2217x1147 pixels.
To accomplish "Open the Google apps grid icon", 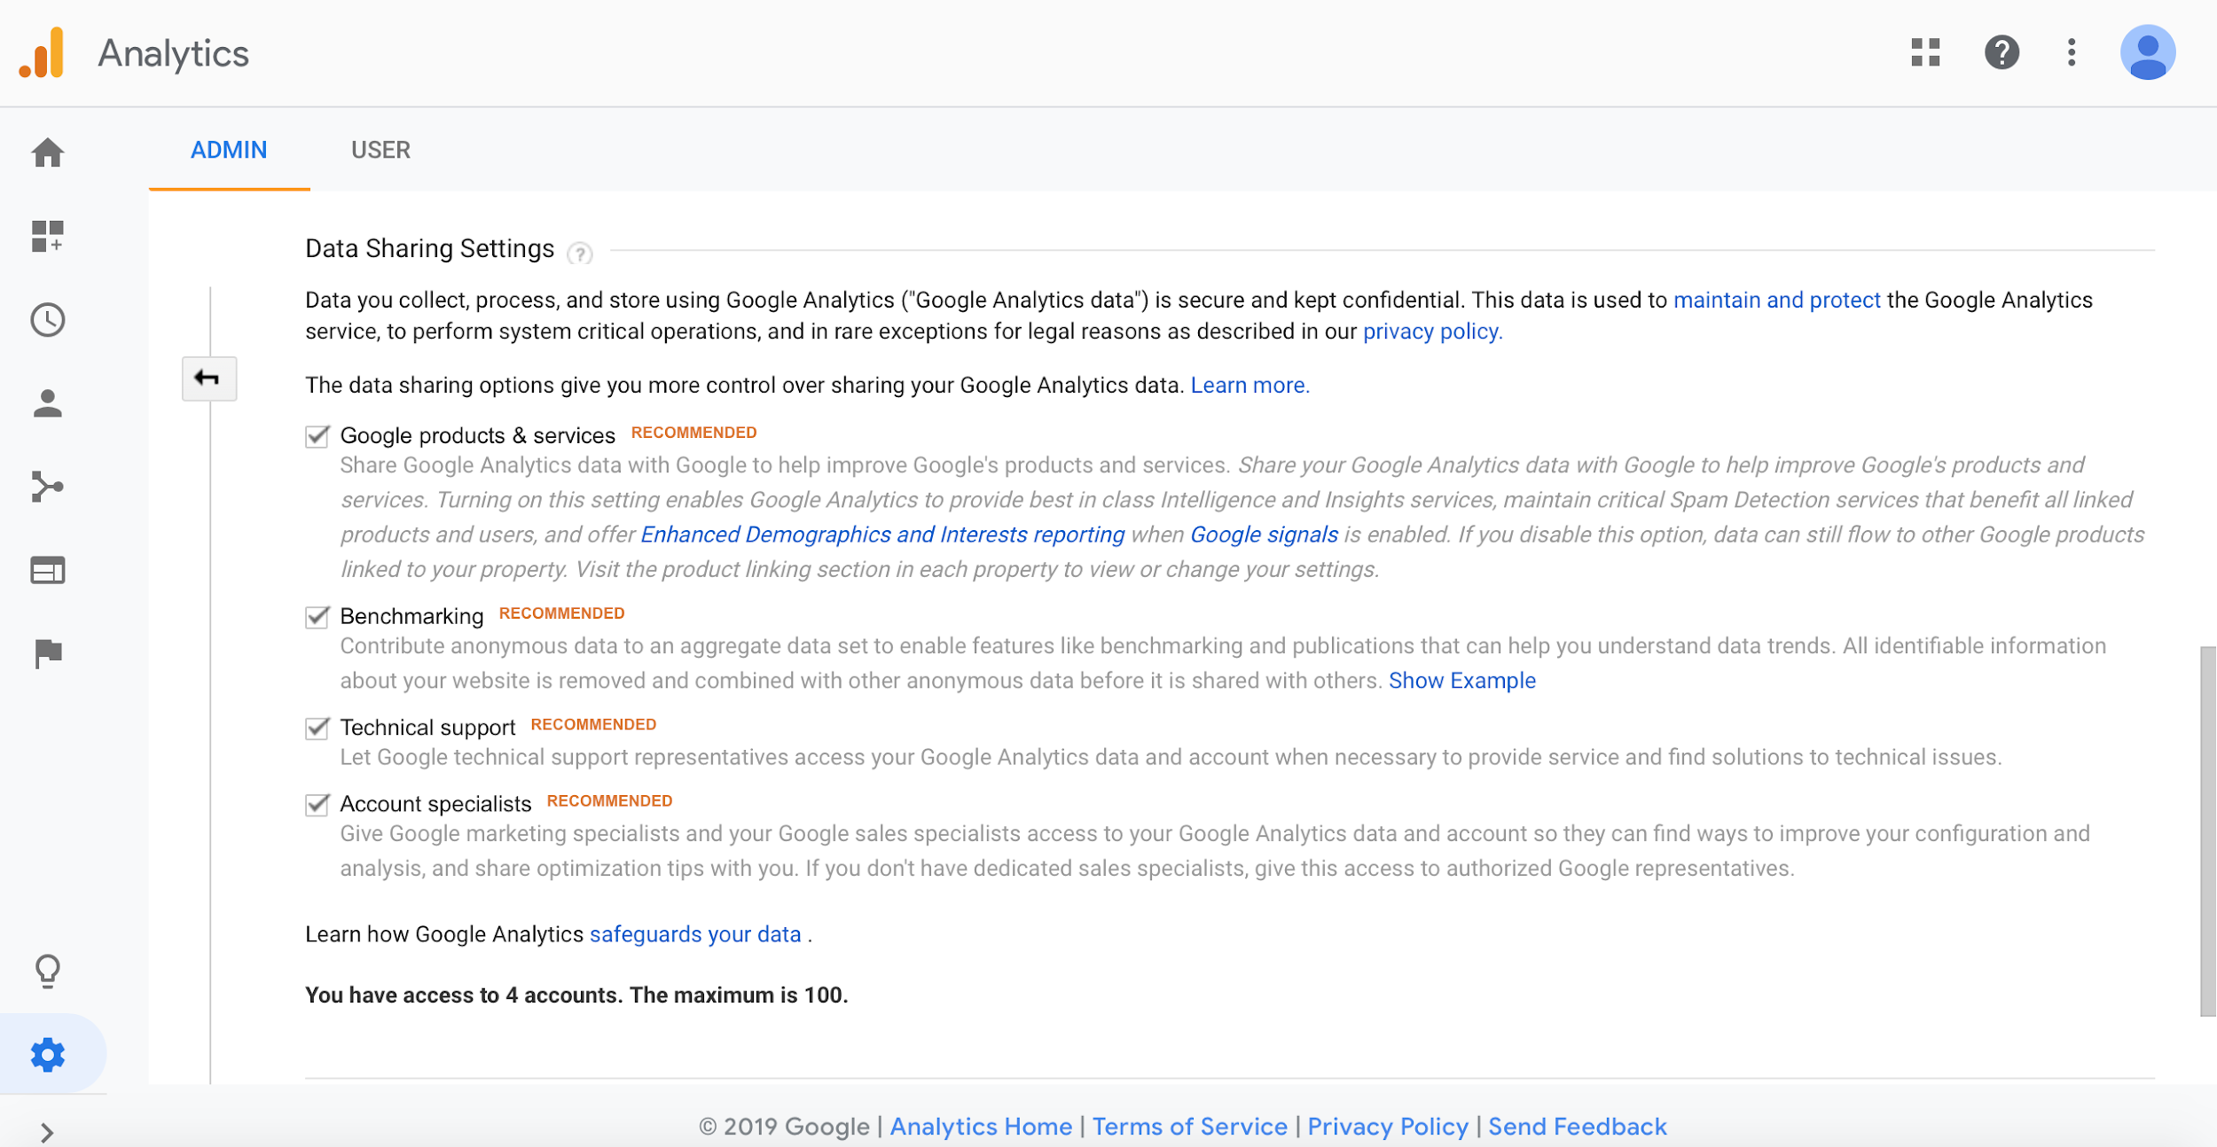I will (1925, 52).
